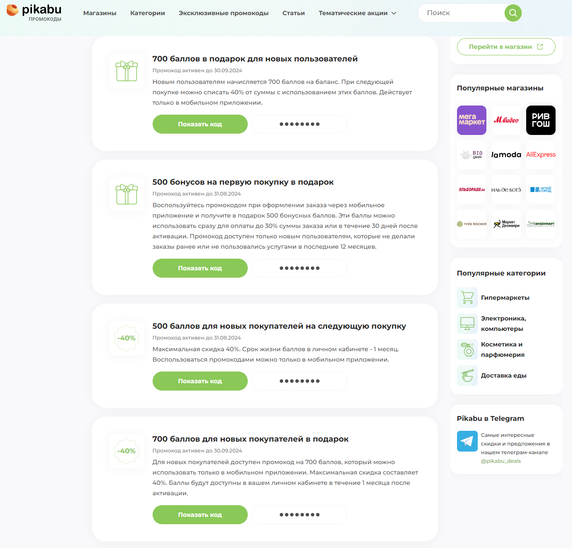Click the Перейти в магазин button
Viewport: 572px width, 548px height.
(x=506, y=47)
